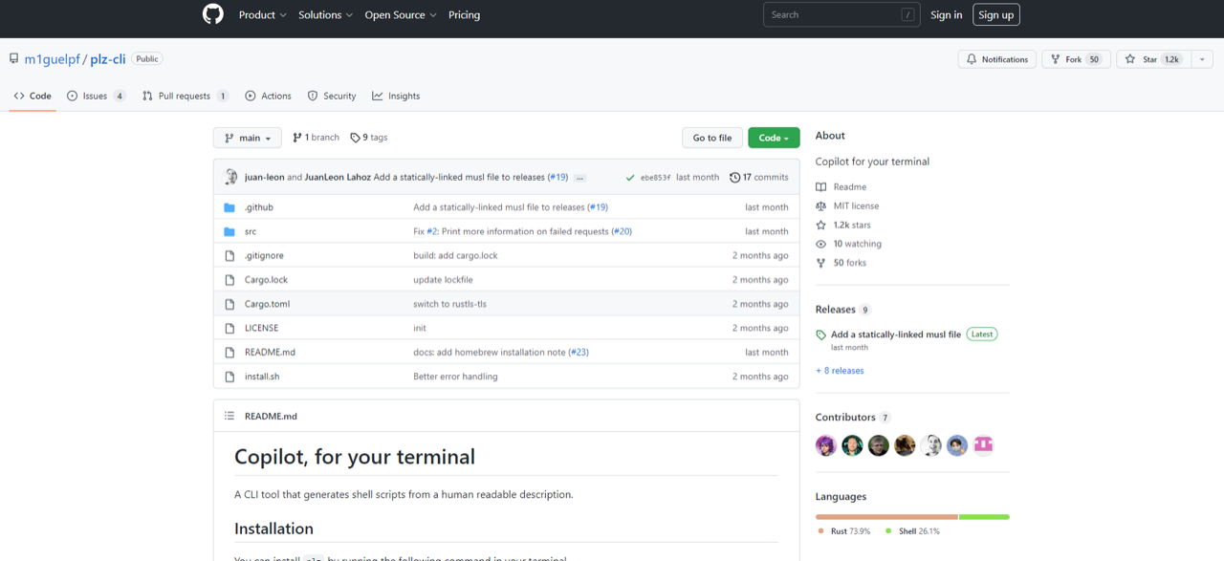Expand the green Code dropdown button
1224x561 pixels.
[x=774, y=138]
